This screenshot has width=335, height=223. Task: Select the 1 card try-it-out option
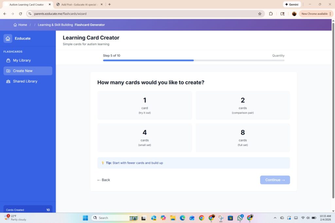point(145,105)
